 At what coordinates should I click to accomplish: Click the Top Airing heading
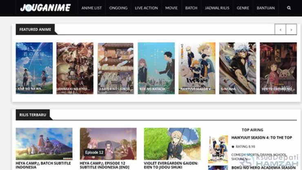(253, 130)
